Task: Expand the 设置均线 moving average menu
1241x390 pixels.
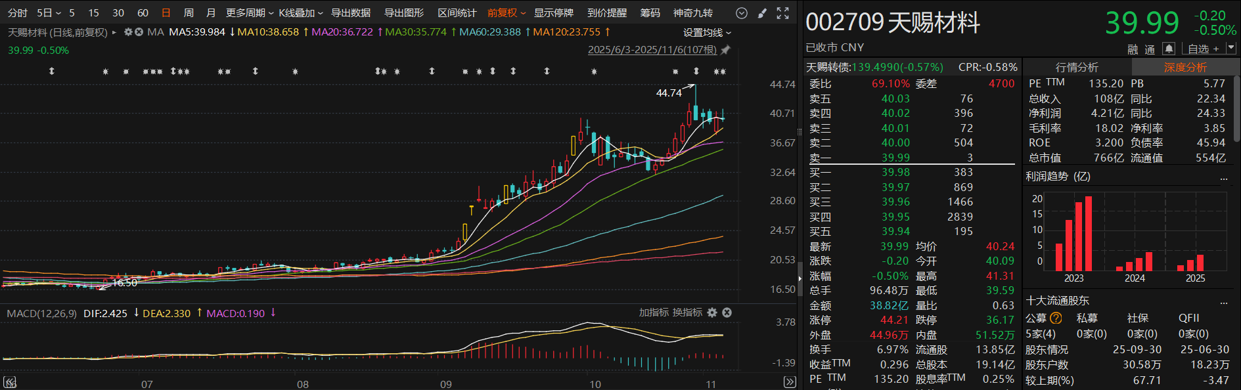Action: [707, 32]
